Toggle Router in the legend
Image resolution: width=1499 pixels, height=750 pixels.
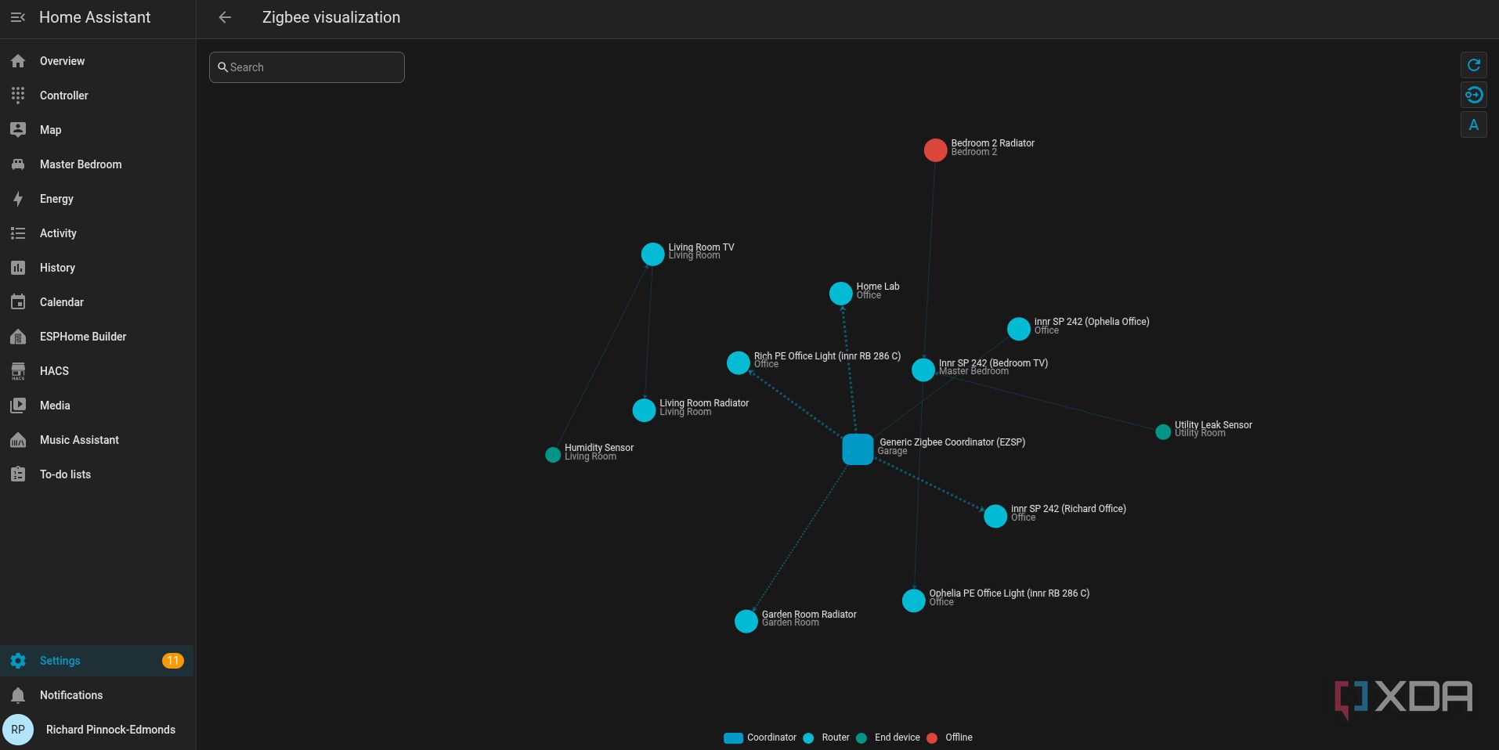pos(826,737)
